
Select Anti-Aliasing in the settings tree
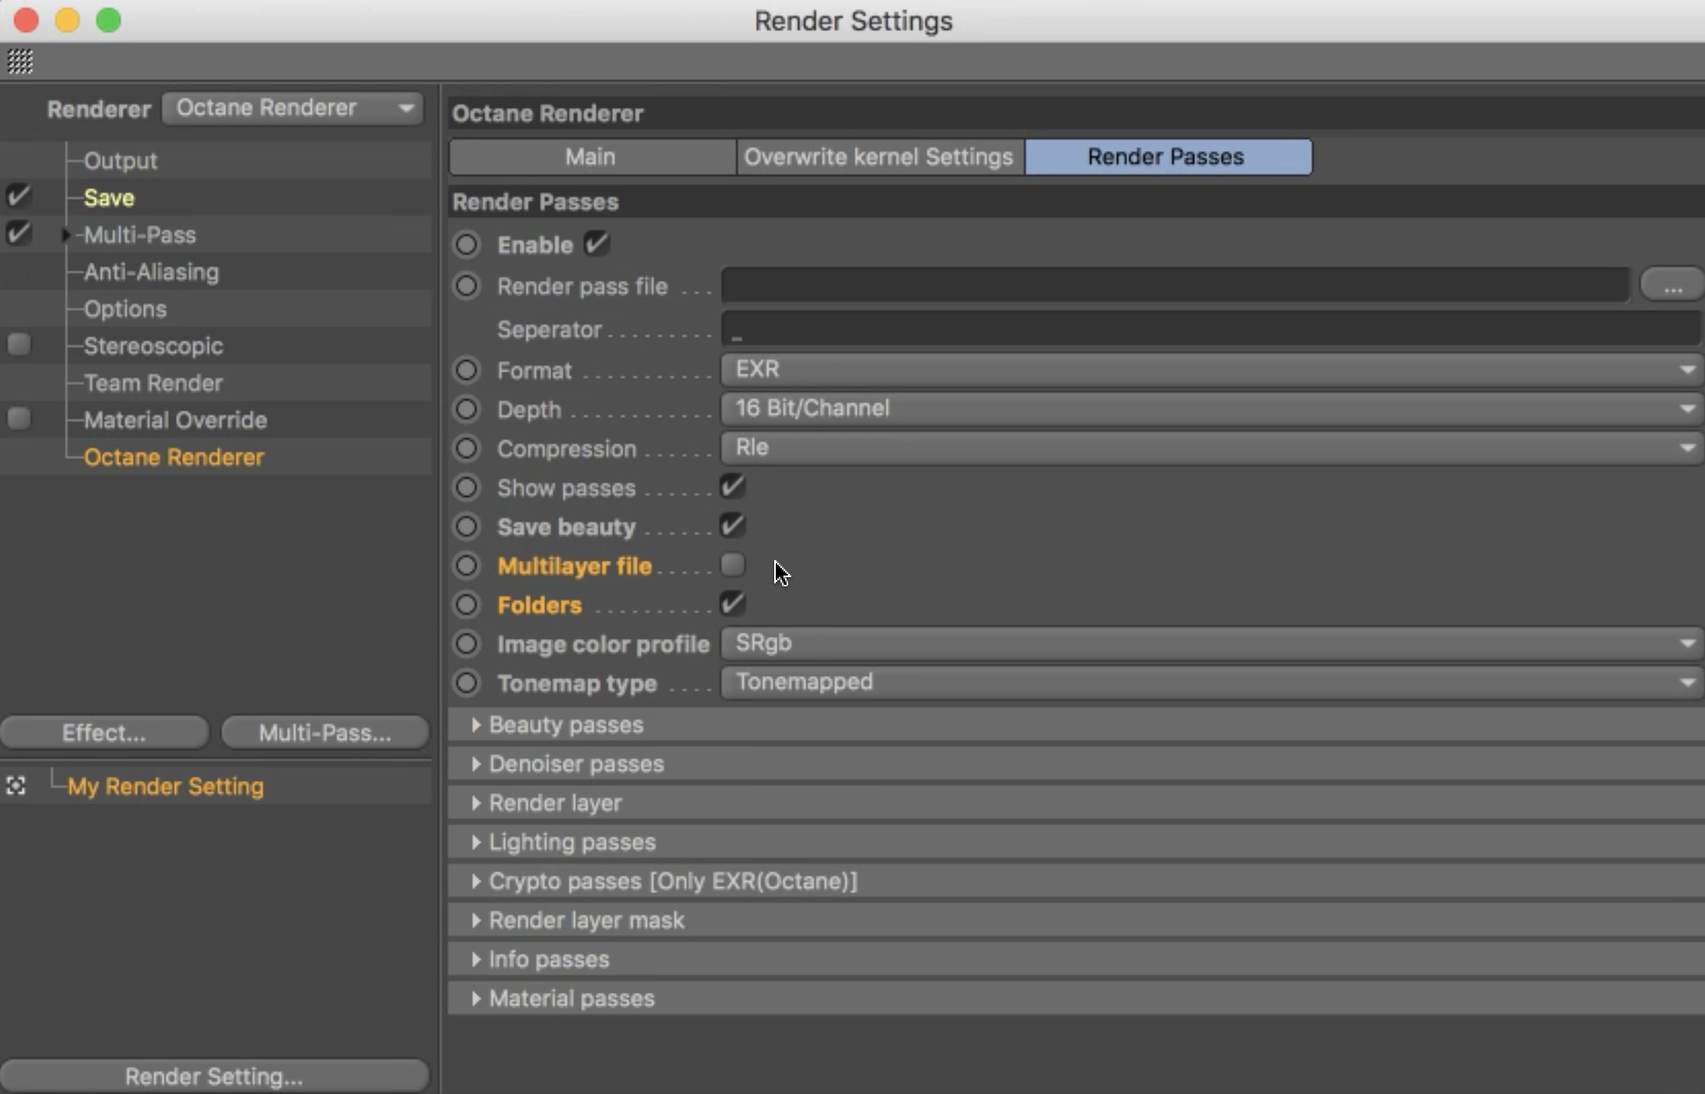[x=151, y=272]
